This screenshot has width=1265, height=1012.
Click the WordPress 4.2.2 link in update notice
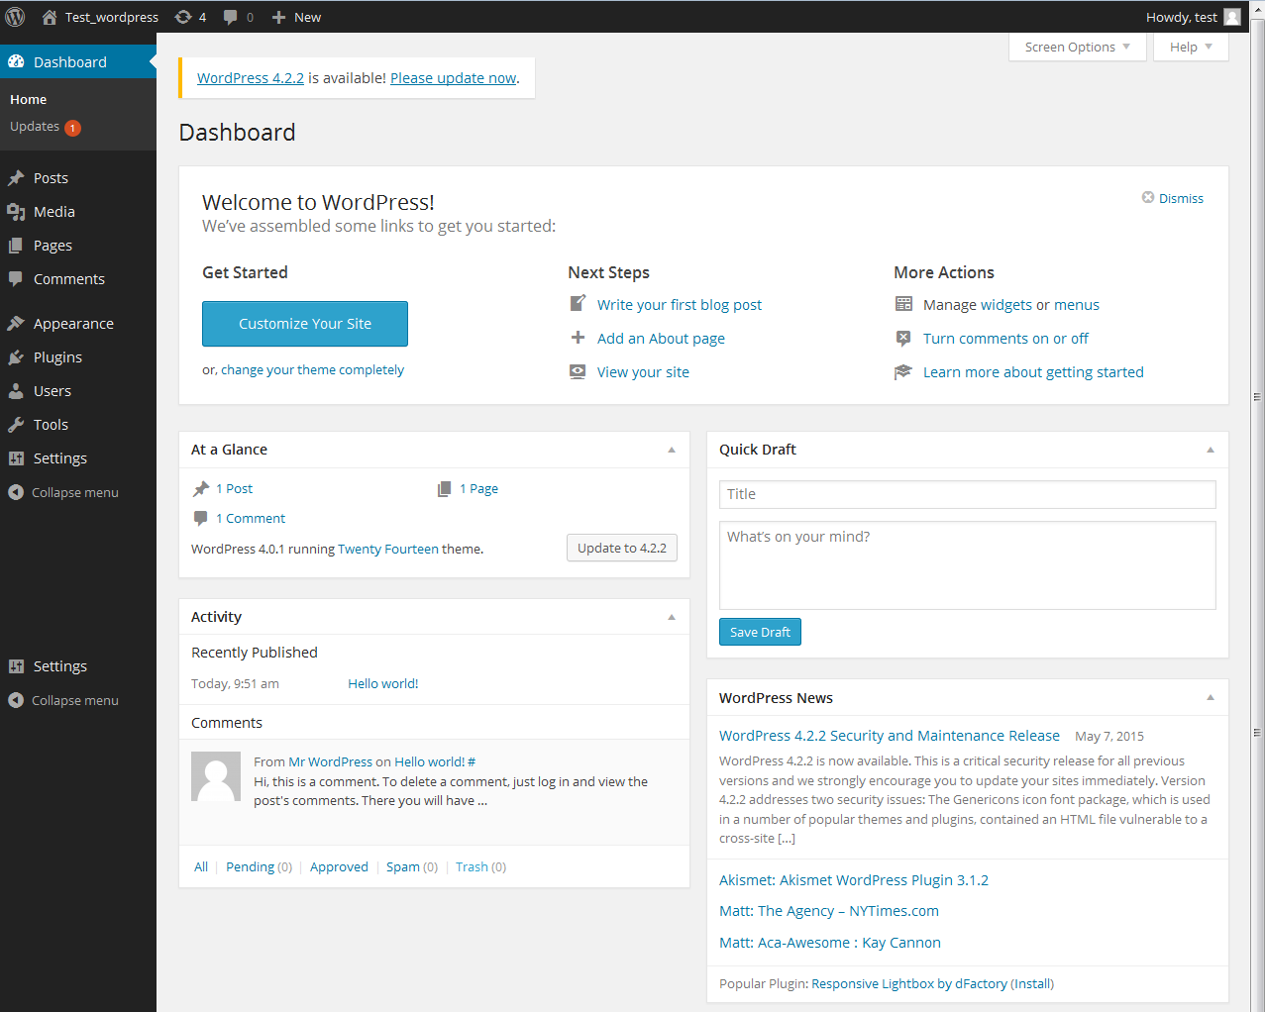pyautogui.click(x=251, y=78)
